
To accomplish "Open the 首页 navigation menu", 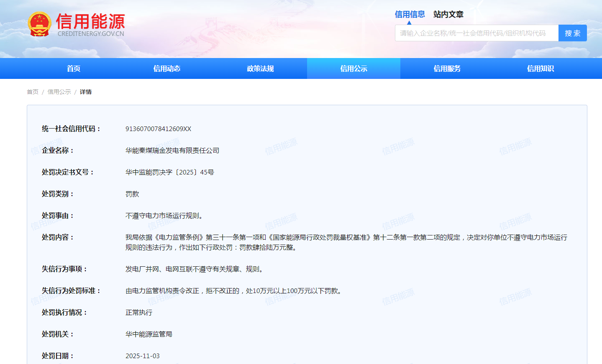I will (73, 68).
